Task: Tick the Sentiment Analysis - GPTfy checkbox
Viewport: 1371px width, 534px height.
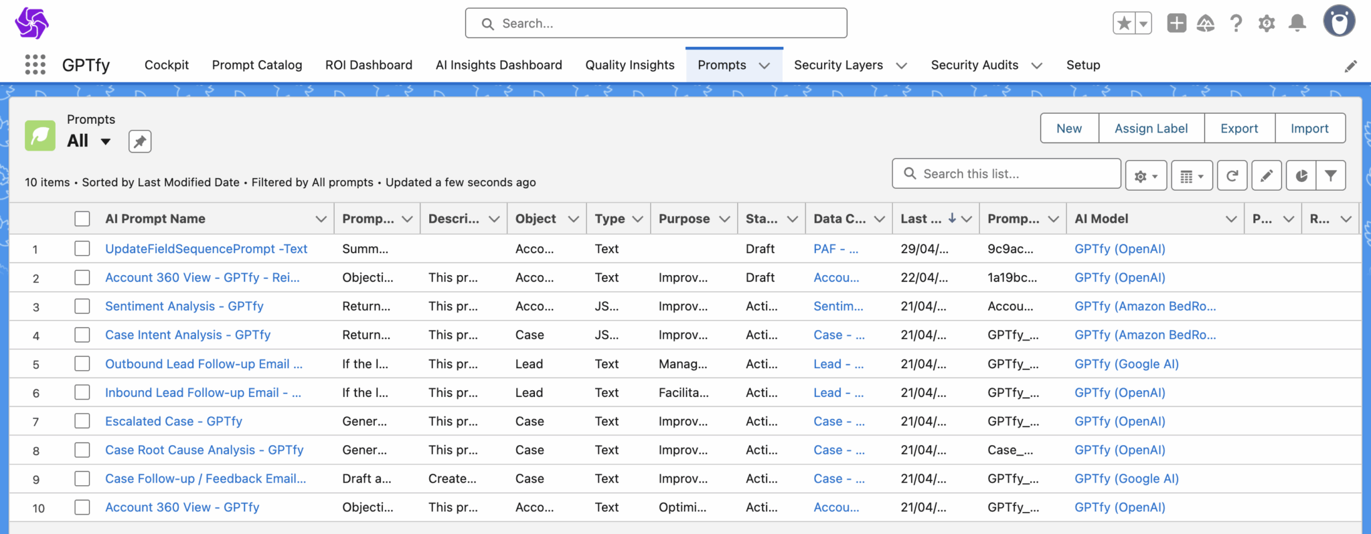Action: point(82,306)
